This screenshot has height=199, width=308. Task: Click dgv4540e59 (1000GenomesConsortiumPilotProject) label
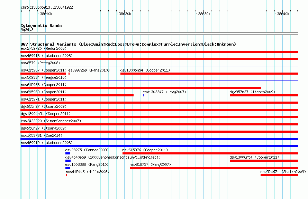point(113,157)
